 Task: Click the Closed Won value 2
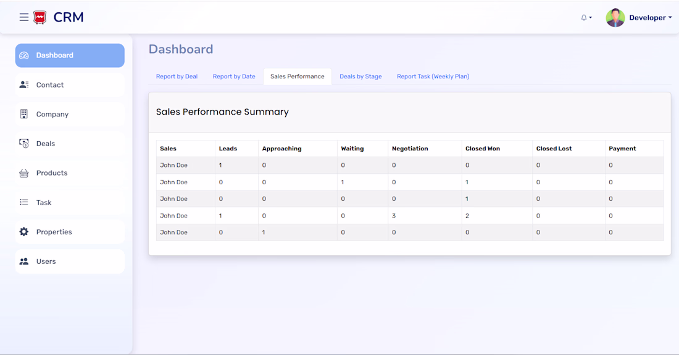pos(467,215)
